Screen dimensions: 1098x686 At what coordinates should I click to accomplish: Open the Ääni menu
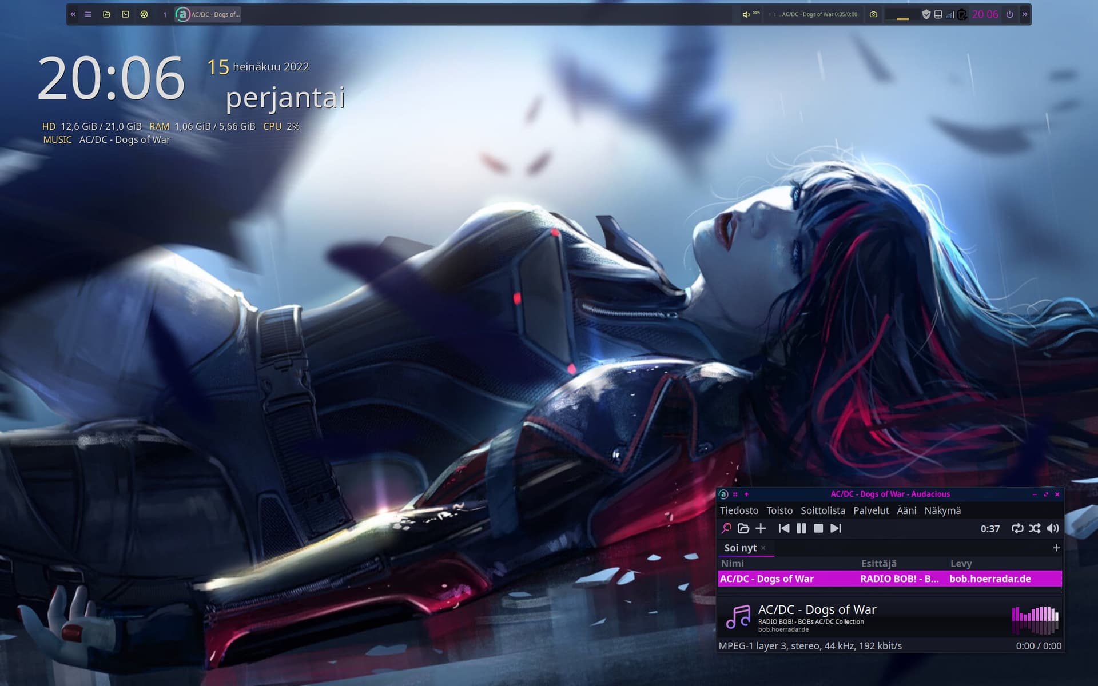[906, 510]
